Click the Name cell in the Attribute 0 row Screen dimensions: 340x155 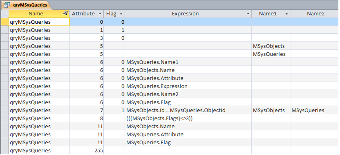(x=39, y=22)
